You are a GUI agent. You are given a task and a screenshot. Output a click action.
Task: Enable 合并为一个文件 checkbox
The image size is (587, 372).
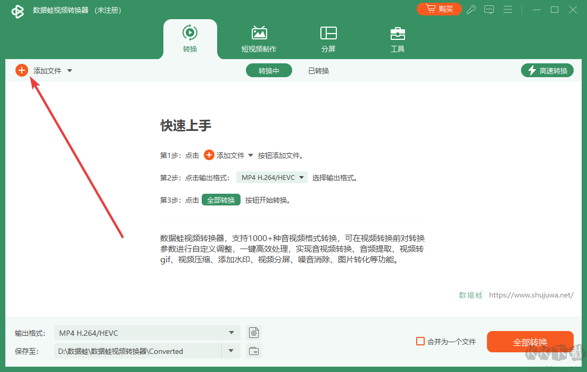tap(420, 342)
